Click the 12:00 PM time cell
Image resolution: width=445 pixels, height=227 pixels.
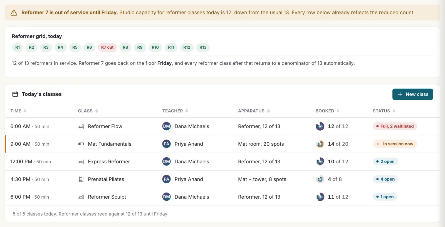(31, 162)
